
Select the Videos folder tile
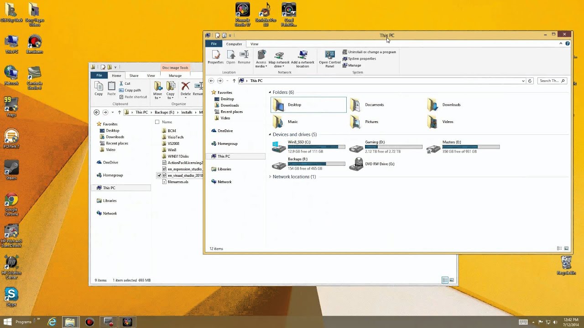click(x=463, y=122)
